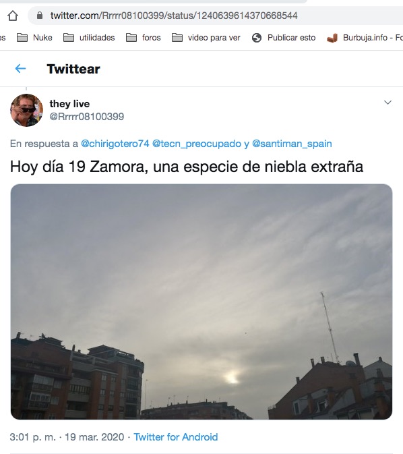The image size is (403, 454).
Task: Open the Burbuja.info bookmark
Action: (365, 38)
